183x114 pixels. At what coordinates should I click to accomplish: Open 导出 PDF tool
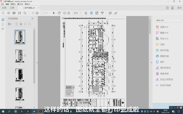click(164, 39)
